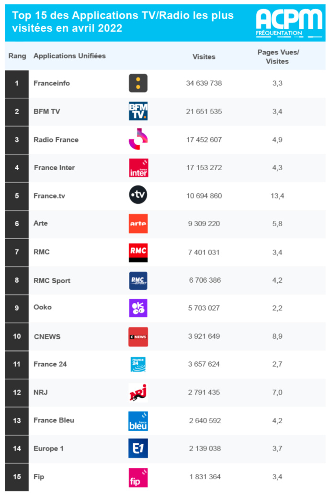330x496 pixels.
Task: Click the purple Ooko app icon
Action: tap(138, 308)
